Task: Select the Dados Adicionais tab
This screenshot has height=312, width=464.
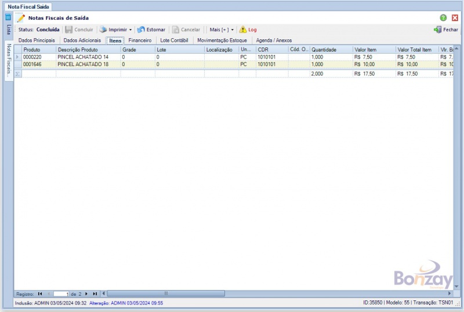Action: pos(82,41)
